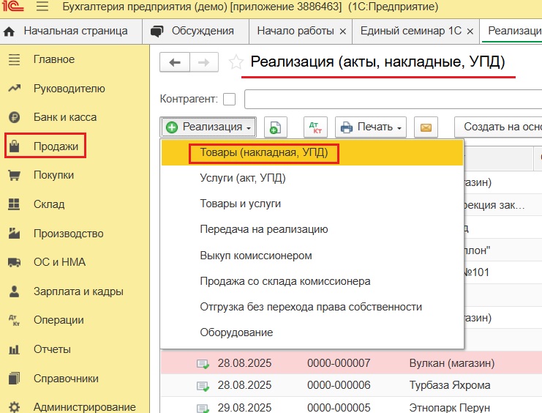Click the Контрагент input field

[x=393, y=99]
